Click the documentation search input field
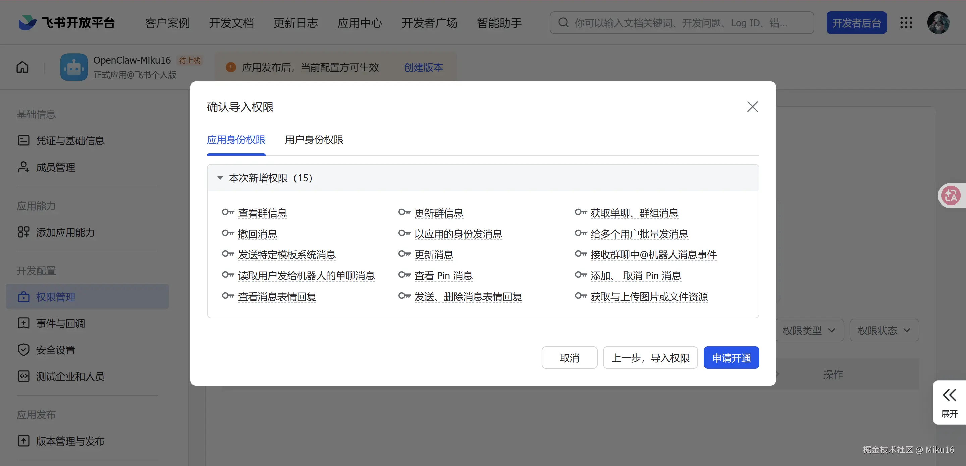 click(681, 23)
